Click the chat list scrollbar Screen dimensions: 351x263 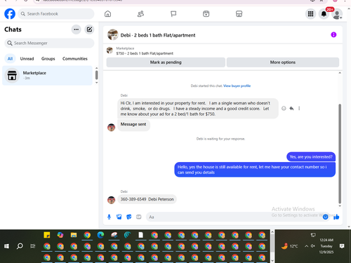coord(97,75)
